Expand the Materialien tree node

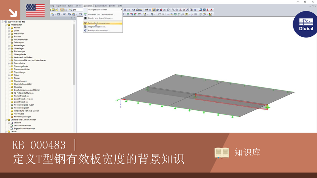point(9,34)
